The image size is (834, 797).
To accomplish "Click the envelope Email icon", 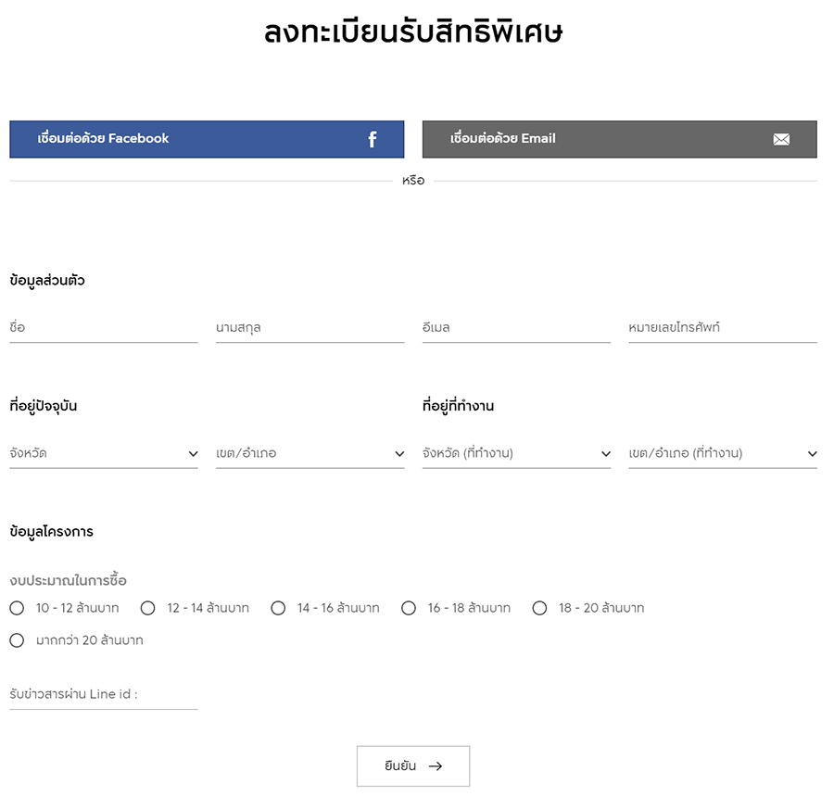I will [x=781, y=139].
